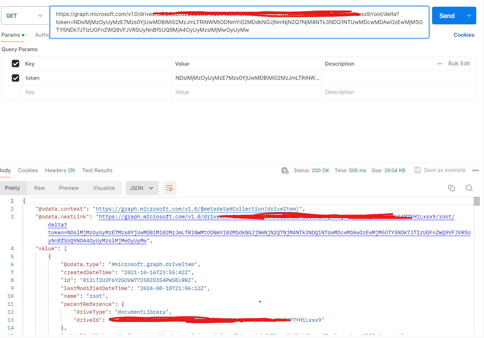
Task: Toggle the select-all checkbox in Query Params
Action: coord(16,64)
